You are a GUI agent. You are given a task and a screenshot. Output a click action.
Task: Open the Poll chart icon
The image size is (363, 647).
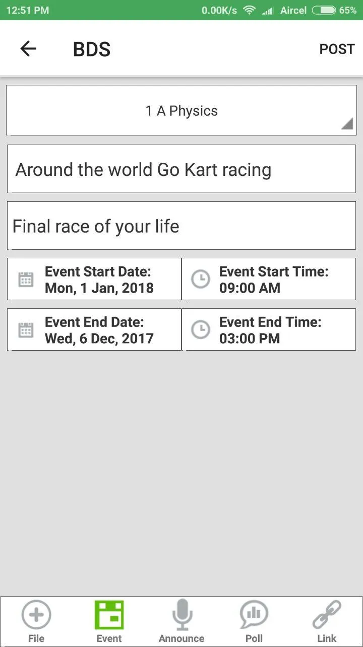click(x=254, y=615)
